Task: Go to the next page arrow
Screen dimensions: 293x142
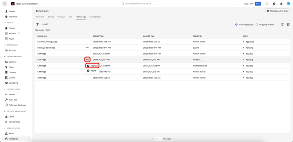Action: tap(173, 138)
